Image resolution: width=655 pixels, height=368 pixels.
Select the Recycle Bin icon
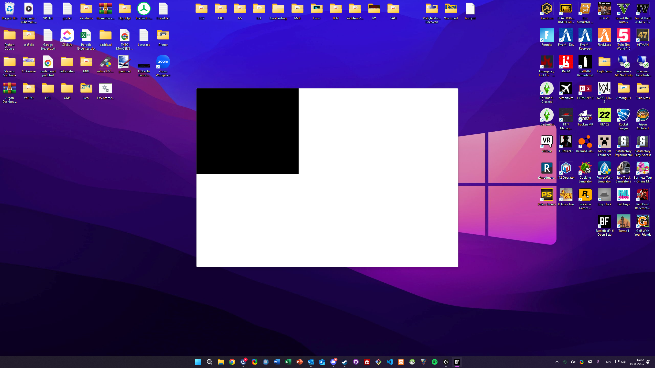[9, 11]
